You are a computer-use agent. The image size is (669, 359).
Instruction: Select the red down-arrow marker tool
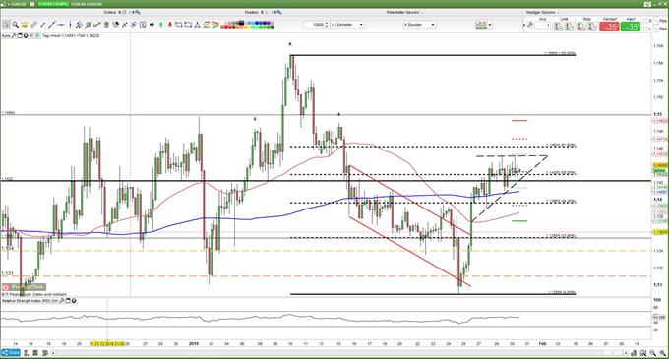click(170, 25)
